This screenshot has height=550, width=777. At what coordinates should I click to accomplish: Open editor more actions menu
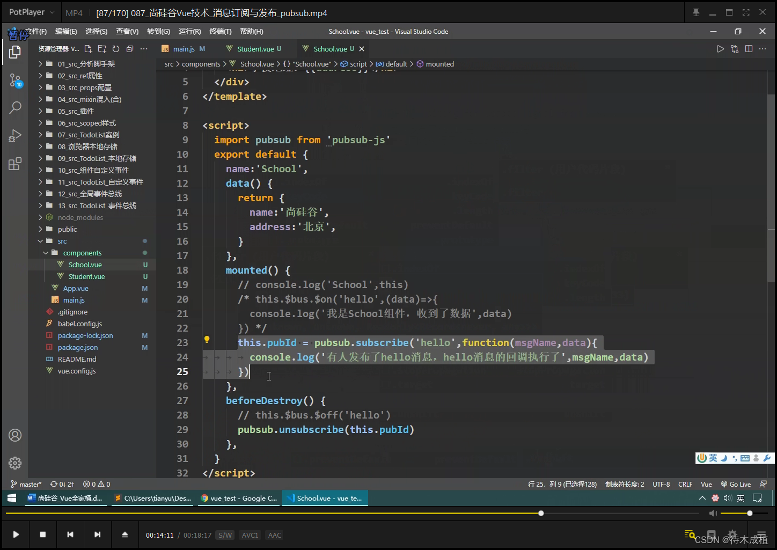tap(763, 49)
